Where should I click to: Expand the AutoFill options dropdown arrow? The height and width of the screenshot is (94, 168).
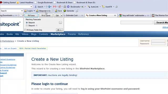tap(114, 7)
